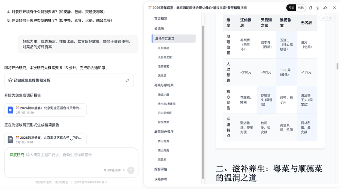The height and width of the screenshot is (189, 340).
Task: Jump to 庐山西海 subsection
Action: click(164, 141)
